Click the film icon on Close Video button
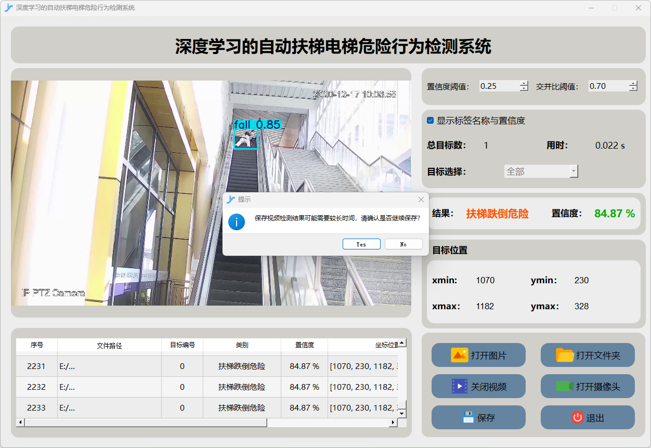The image size is (651, 448). coord(460,386)
